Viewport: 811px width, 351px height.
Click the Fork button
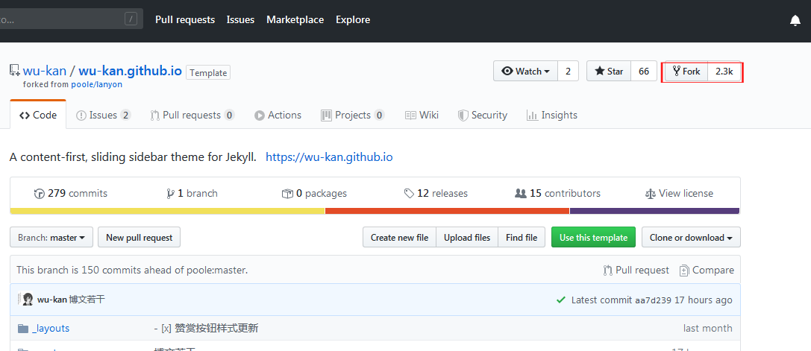pyautogui.click(x=686, y=72)
